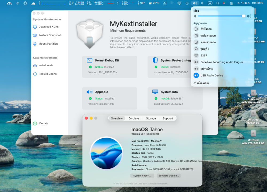Select Rebuild Cache in sidebar
This screenshot has height=192, width=267.
(x=45, y=74)
